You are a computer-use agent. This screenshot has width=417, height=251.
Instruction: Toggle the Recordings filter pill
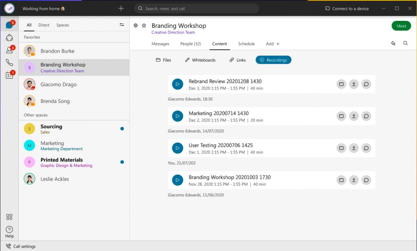pyautogui.click(x=273, y=60)
